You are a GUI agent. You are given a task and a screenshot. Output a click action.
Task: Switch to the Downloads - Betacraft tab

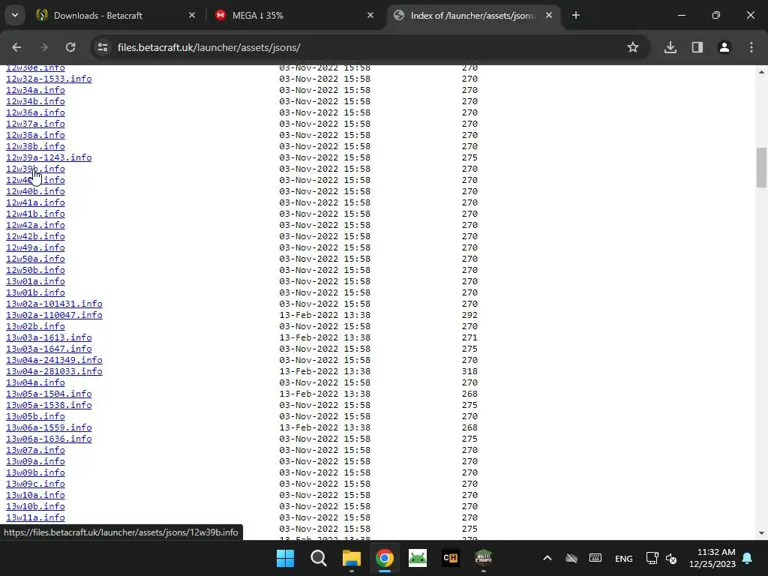(x=116, y=15)
